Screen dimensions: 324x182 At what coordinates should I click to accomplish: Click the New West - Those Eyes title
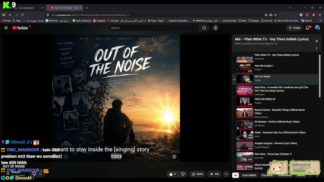pos(273,154)
